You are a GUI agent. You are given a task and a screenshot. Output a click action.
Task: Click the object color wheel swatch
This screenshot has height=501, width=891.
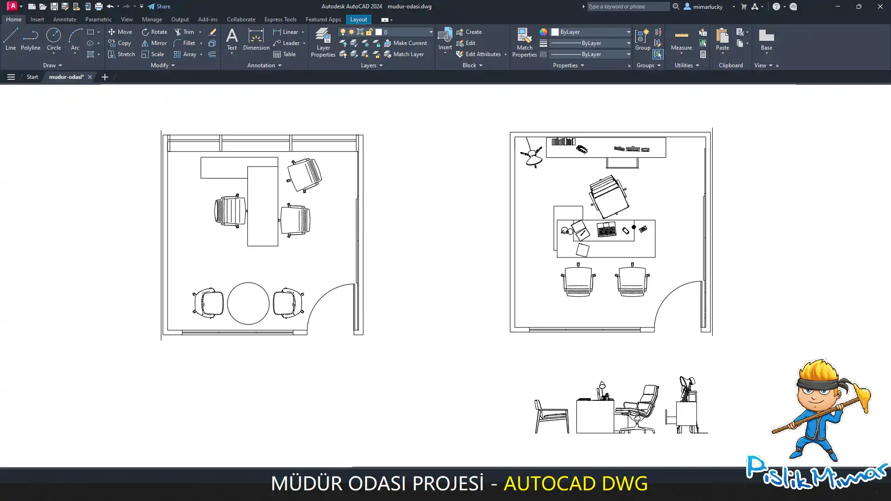[x=543, y=32]
